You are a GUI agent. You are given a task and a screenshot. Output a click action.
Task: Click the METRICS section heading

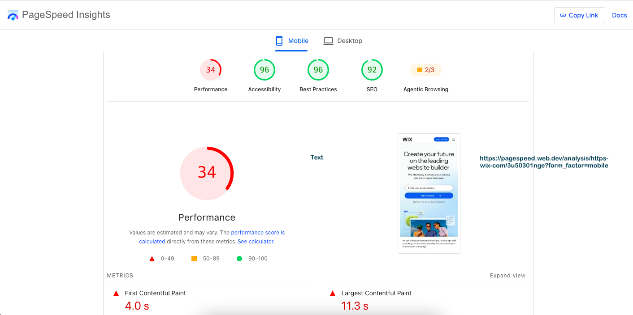[x=120, y=276]
